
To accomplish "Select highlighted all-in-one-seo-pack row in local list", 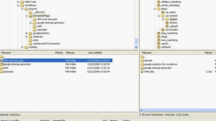I will pyautogui.click(x=56, y=61).
